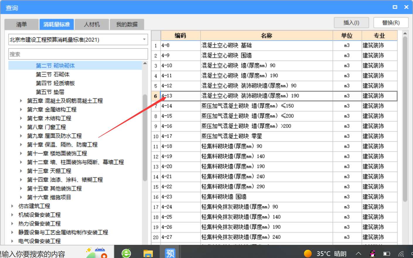
Task: Switch to the 清单 tab
Action: tap(21, 24)
